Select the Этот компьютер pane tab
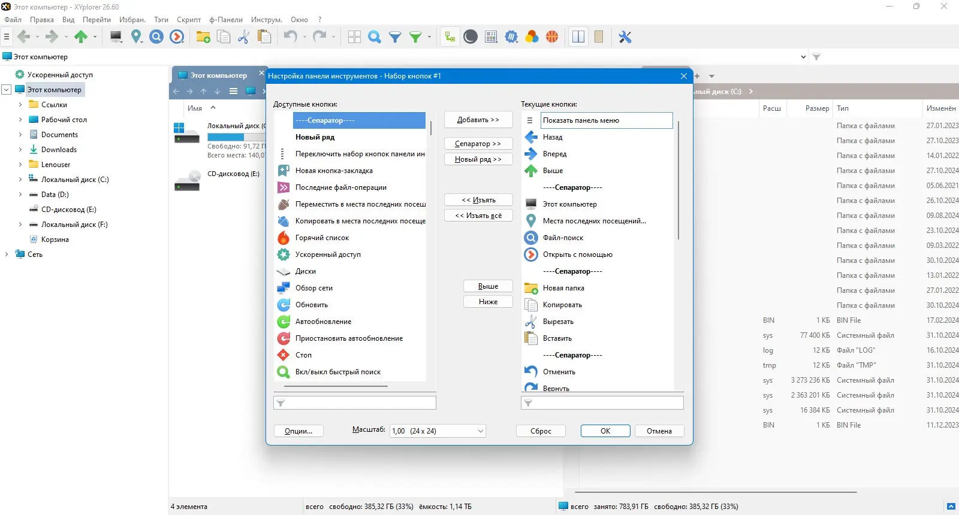Screen dimensions: 959x515 click(x=218, y=75)
